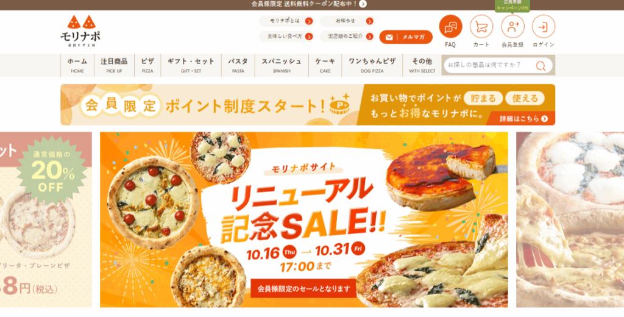Click the メルマガ envelope button

[406, 37]
